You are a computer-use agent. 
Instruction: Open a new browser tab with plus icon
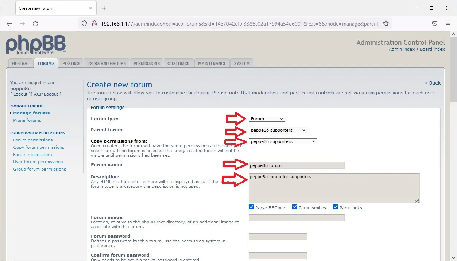(x=104, y=8)
